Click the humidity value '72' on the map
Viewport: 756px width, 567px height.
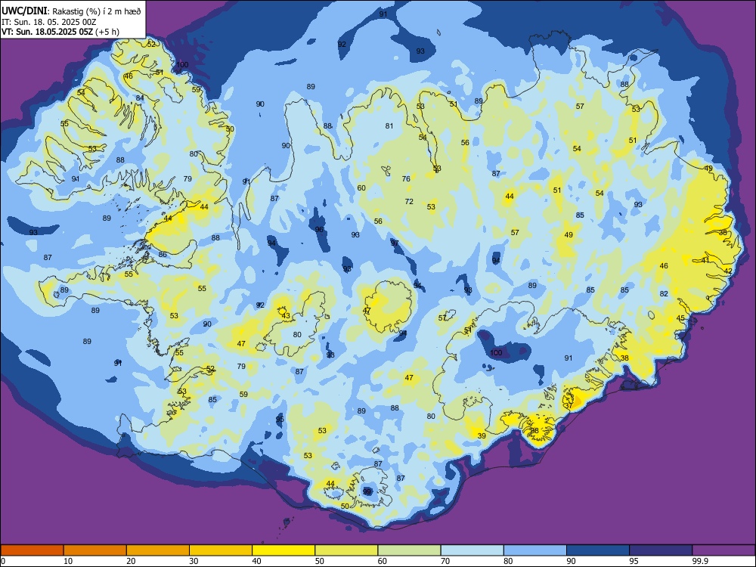pyautogui.click(x=409, y=202)
